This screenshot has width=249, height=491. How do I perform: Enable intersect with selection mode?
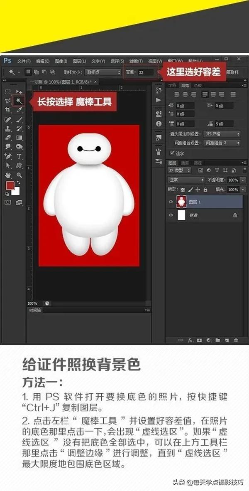[x=52, y=72]
